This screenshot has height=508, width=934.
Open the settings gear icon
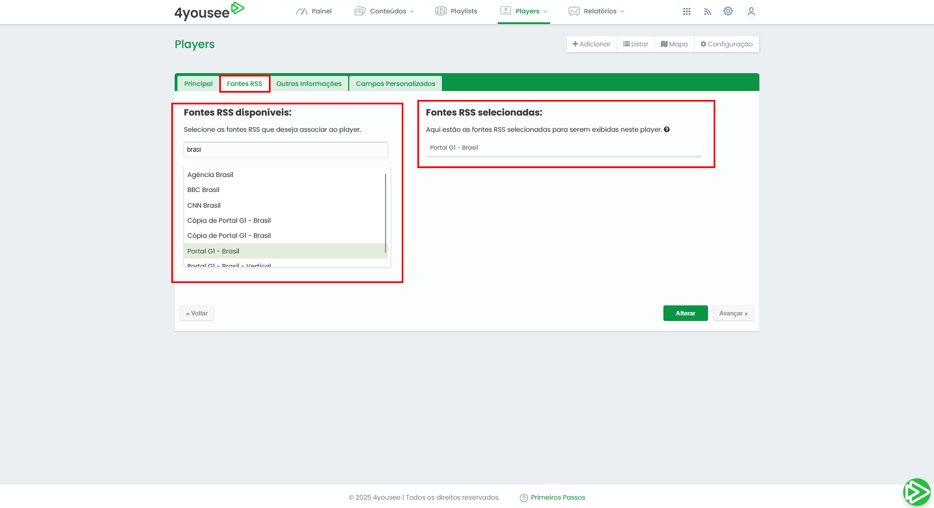point(728,11)
